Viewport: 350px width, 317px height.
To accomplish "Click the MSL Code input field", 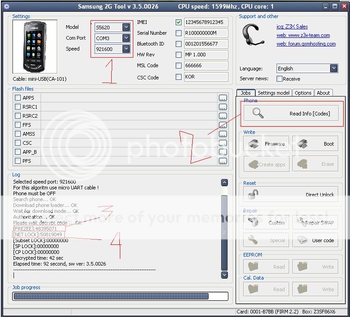I will [205, 66].
